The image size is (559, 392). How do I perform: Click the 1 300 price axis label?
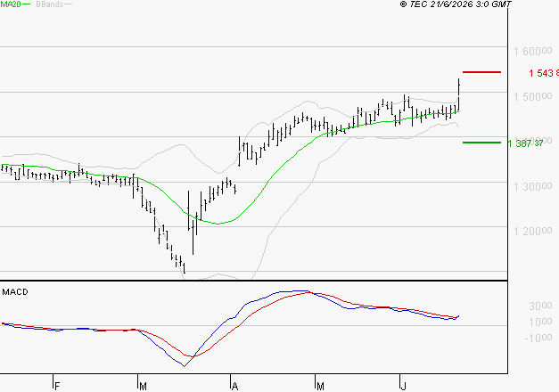tap(533, 186)
